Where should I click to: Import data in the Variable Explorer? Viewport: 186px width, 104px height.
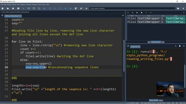tap(128, 13)
